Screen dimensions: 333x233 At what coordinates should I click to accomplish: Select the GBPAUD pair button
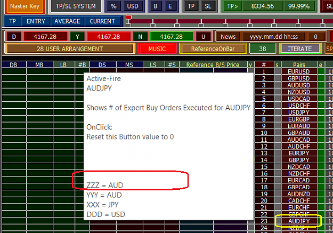click(x=299, y=133)
